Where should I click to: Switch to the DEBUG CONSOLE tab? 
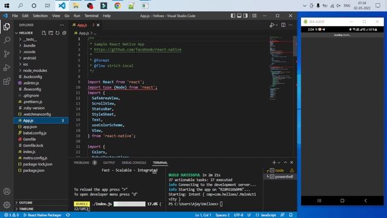[134, 162]
